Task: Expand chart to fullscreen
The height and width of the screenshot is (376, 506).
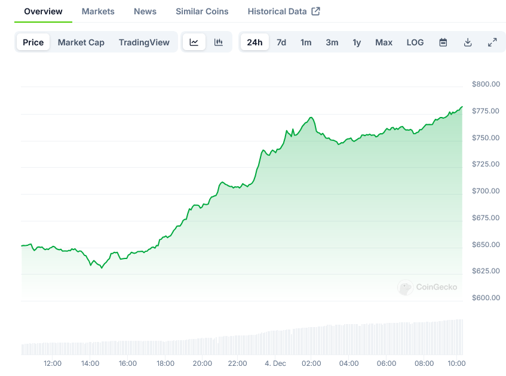Action: [x=492, y=42]
